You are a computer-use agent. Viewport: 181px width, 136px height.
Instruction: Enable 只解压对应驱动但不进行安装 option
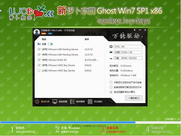click(111, 83)
